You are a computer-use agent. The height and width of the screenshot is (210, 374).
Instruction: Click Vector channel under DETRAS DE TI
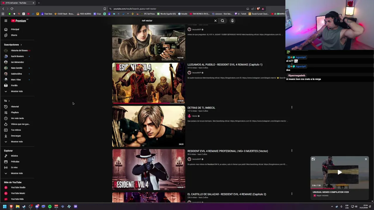coord(195,116)
